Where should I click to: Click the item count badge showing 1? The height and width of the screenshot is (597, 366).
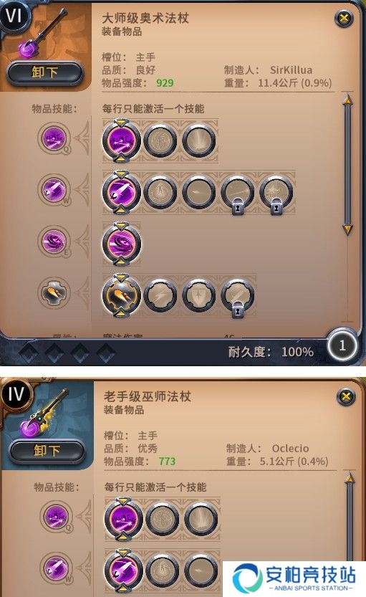[342, 345]
